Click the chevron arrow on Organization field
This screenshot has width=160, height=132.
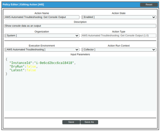tap(77, 36)
